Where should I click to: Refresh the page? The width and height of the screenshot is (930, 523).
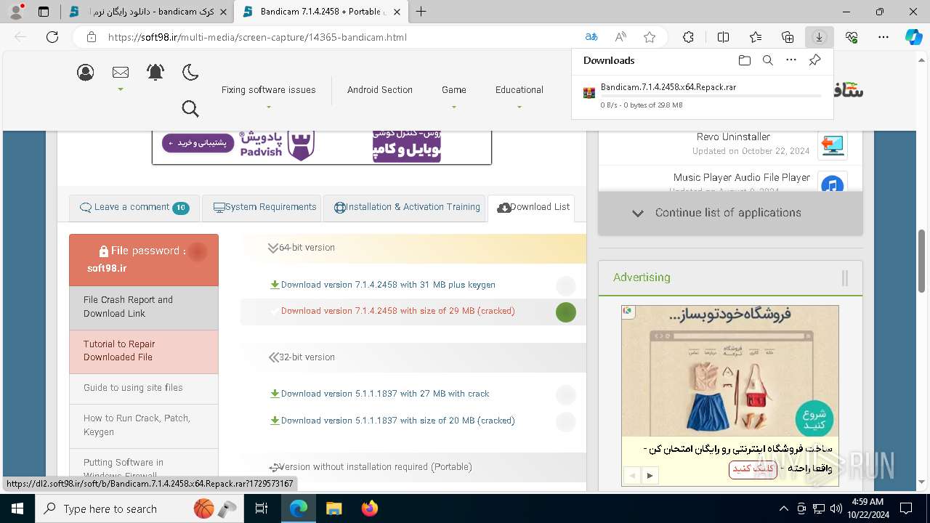(x=52, y=37)
